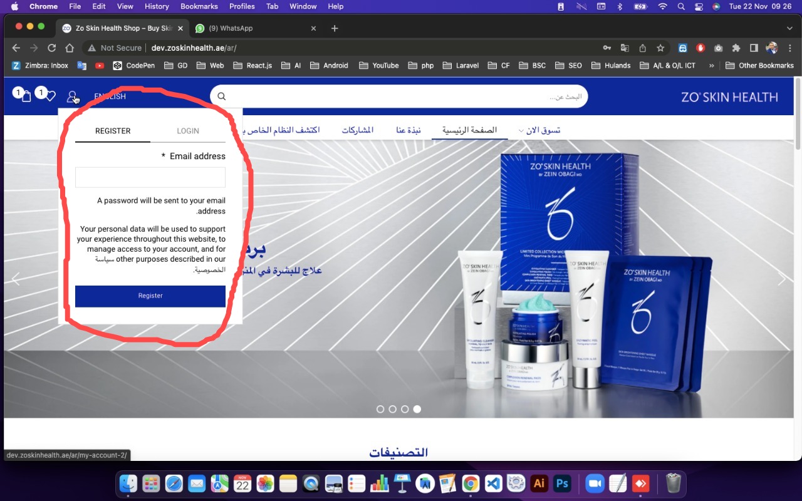The image size is (802, 501).
Task: Click the ZO Skin Health site logo
Action: click(729, 97)
